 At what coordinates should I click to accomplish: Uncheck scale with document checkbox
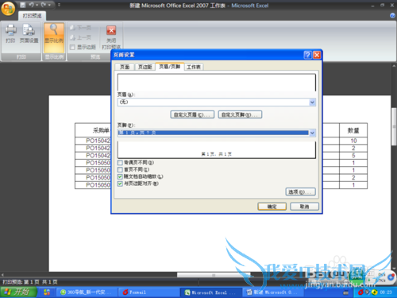[120, 176]
